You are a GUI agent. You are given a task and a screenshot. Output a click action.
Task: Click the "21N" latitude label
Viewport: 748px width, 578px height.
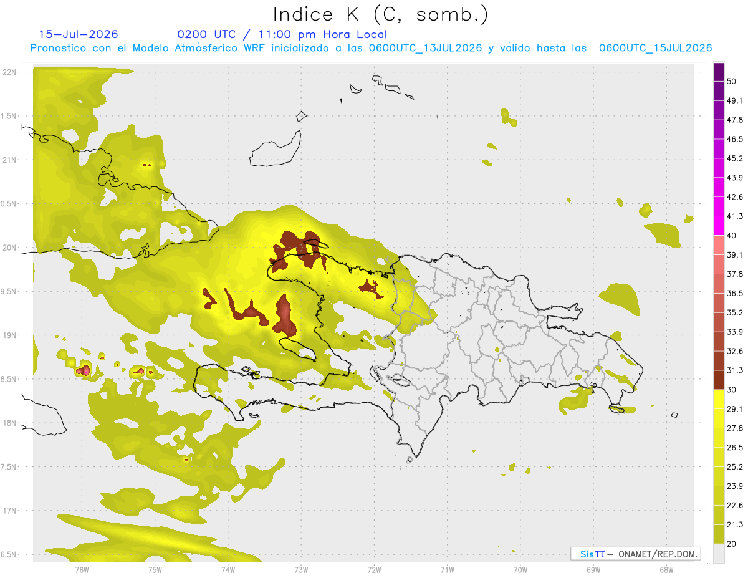click(9, 160)
